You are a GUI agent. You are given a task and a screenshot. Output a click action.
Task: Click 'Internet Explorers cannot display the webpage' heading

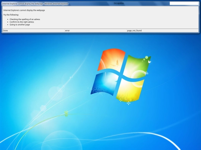click(24, 10)
